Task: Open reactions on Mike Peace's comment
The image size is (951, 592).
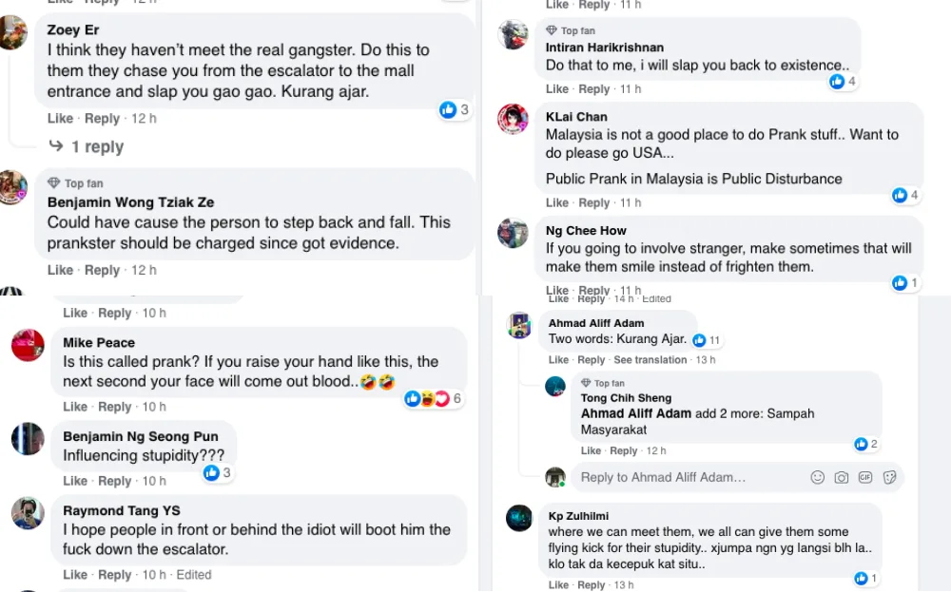Action: (x=434, y=399)
